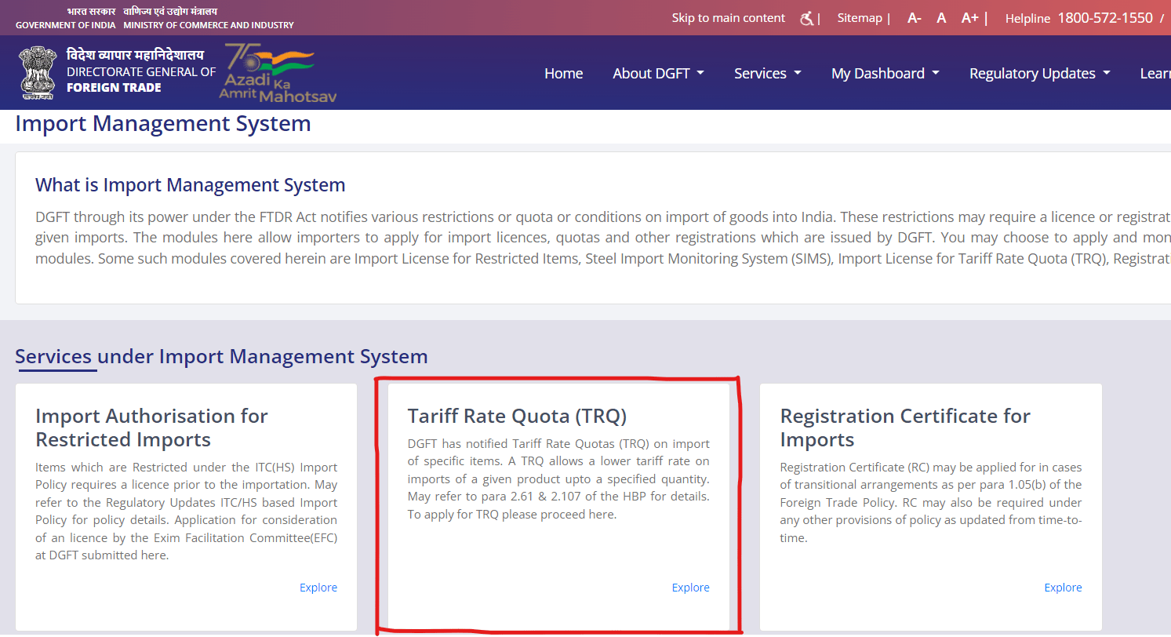Explore Import Authorisation for Restricted Imports

tap(318, 588)
